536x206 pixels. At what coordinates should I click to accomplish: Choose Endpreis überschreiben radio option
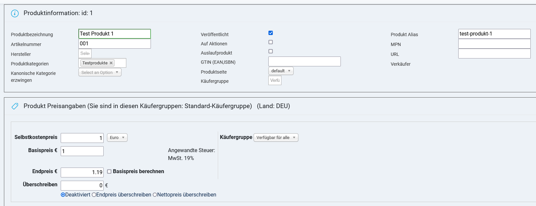point(94,195)
